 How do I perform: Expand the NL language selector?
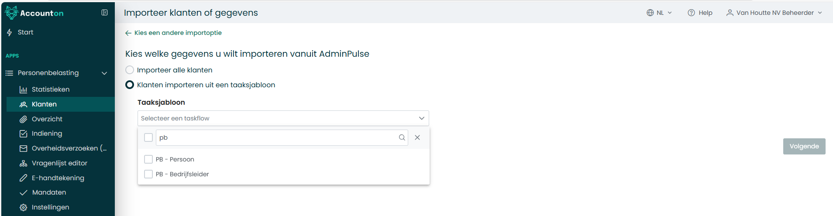pos(659,13)
